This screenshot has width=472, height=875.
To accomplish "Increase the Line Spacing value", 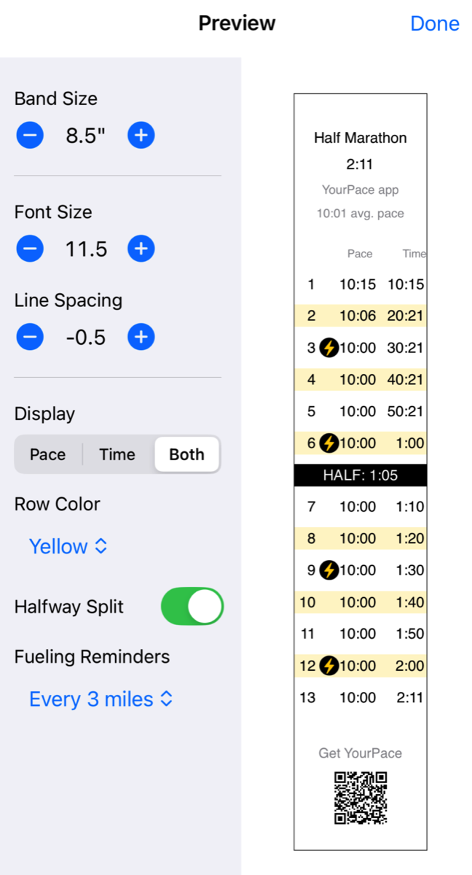I will click(141, 337).
